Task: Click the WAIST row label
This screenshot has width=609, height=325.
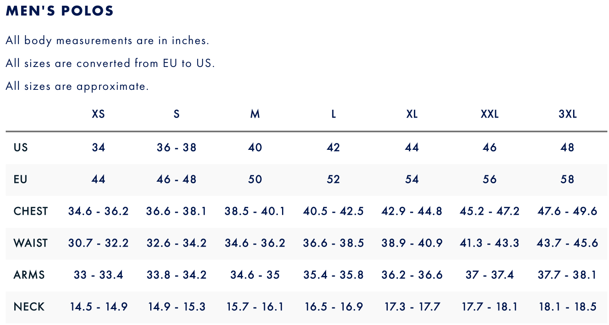Action: tap(31, 243)
